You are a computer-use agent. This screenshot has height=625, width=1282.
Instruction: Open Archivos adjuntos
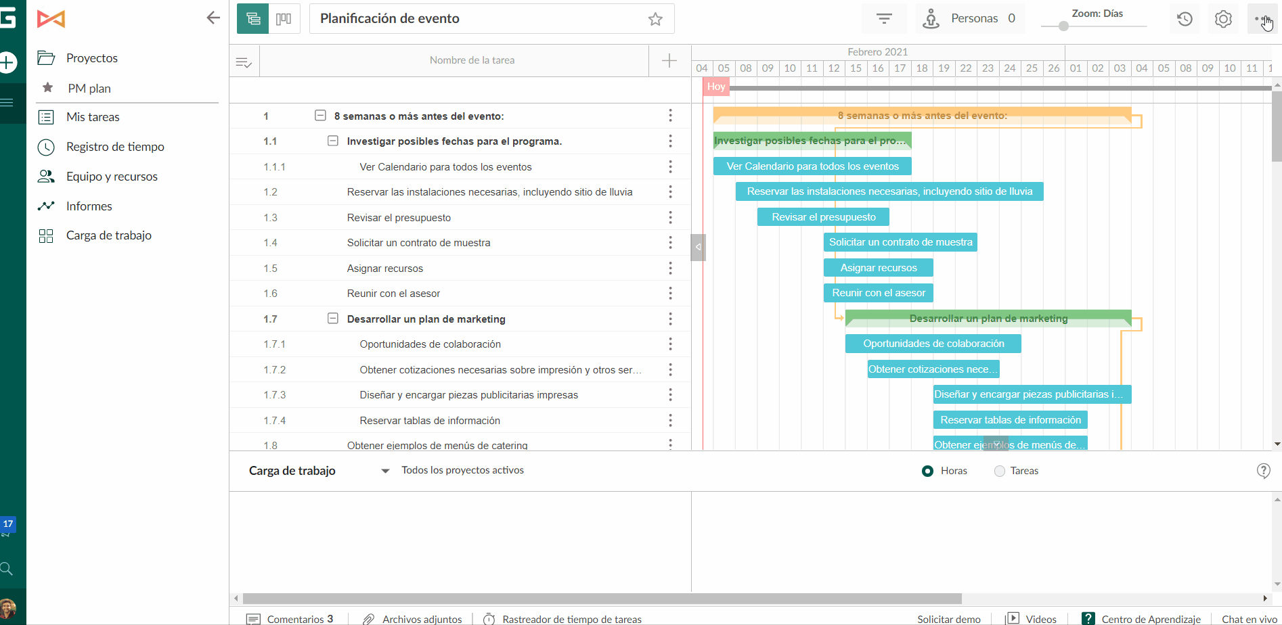(412, 619)
